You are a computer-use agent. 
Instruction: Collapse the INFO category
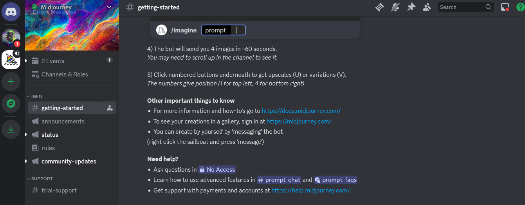(34, 96)
